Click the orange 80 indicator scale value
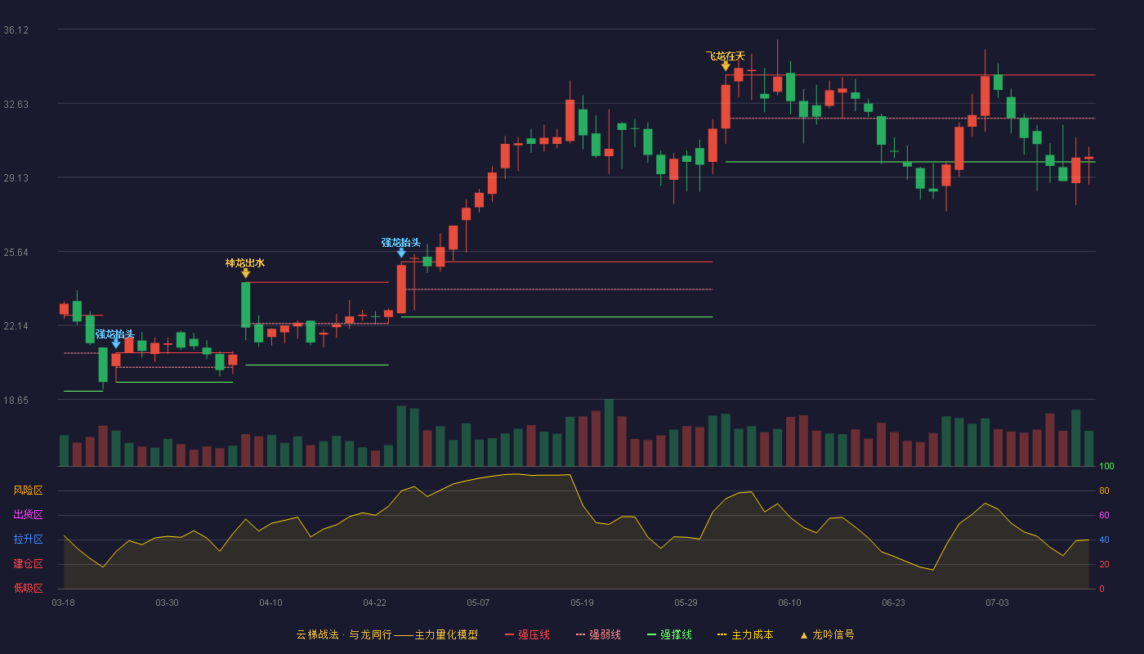Viewport: 1144px width, 654px height. pyautogui.click(x=1104, y=491)
